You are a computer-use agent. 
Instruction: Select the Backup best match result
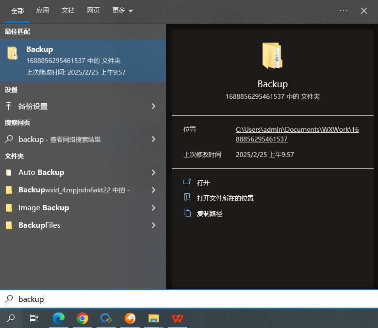tap(83, 61)
